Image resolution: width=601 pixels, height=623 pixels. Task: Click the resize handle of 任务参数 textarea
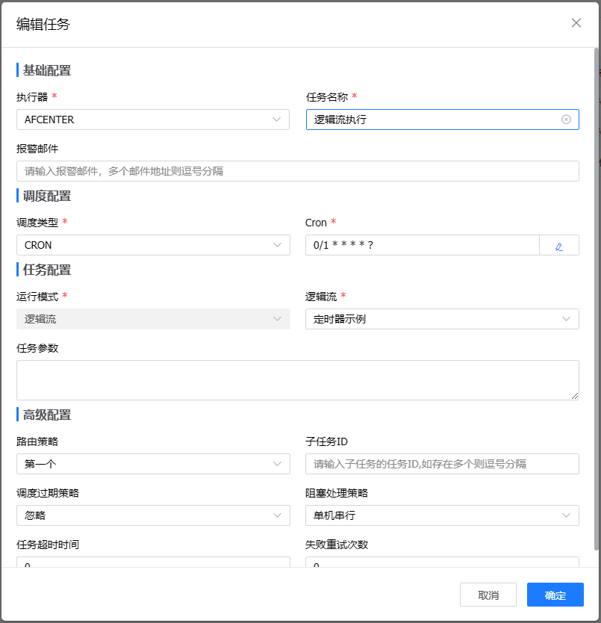[x=575, y=395]
